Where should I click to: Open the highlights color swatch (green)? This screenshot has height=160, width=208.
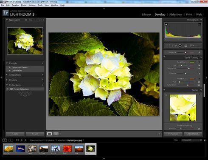point(192,62)
